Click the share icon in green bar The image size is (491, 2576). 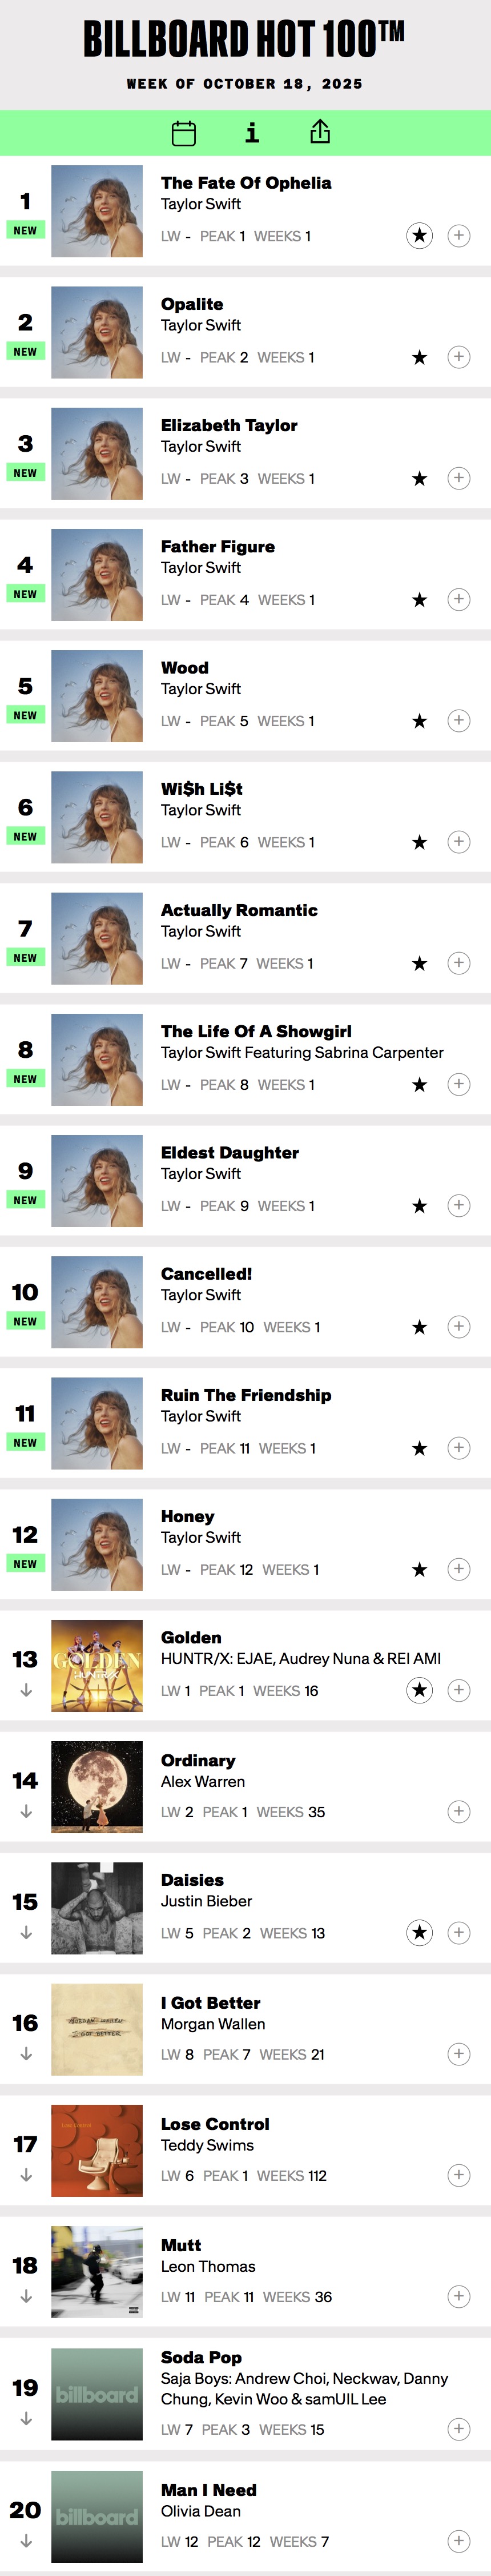(319, 132)
